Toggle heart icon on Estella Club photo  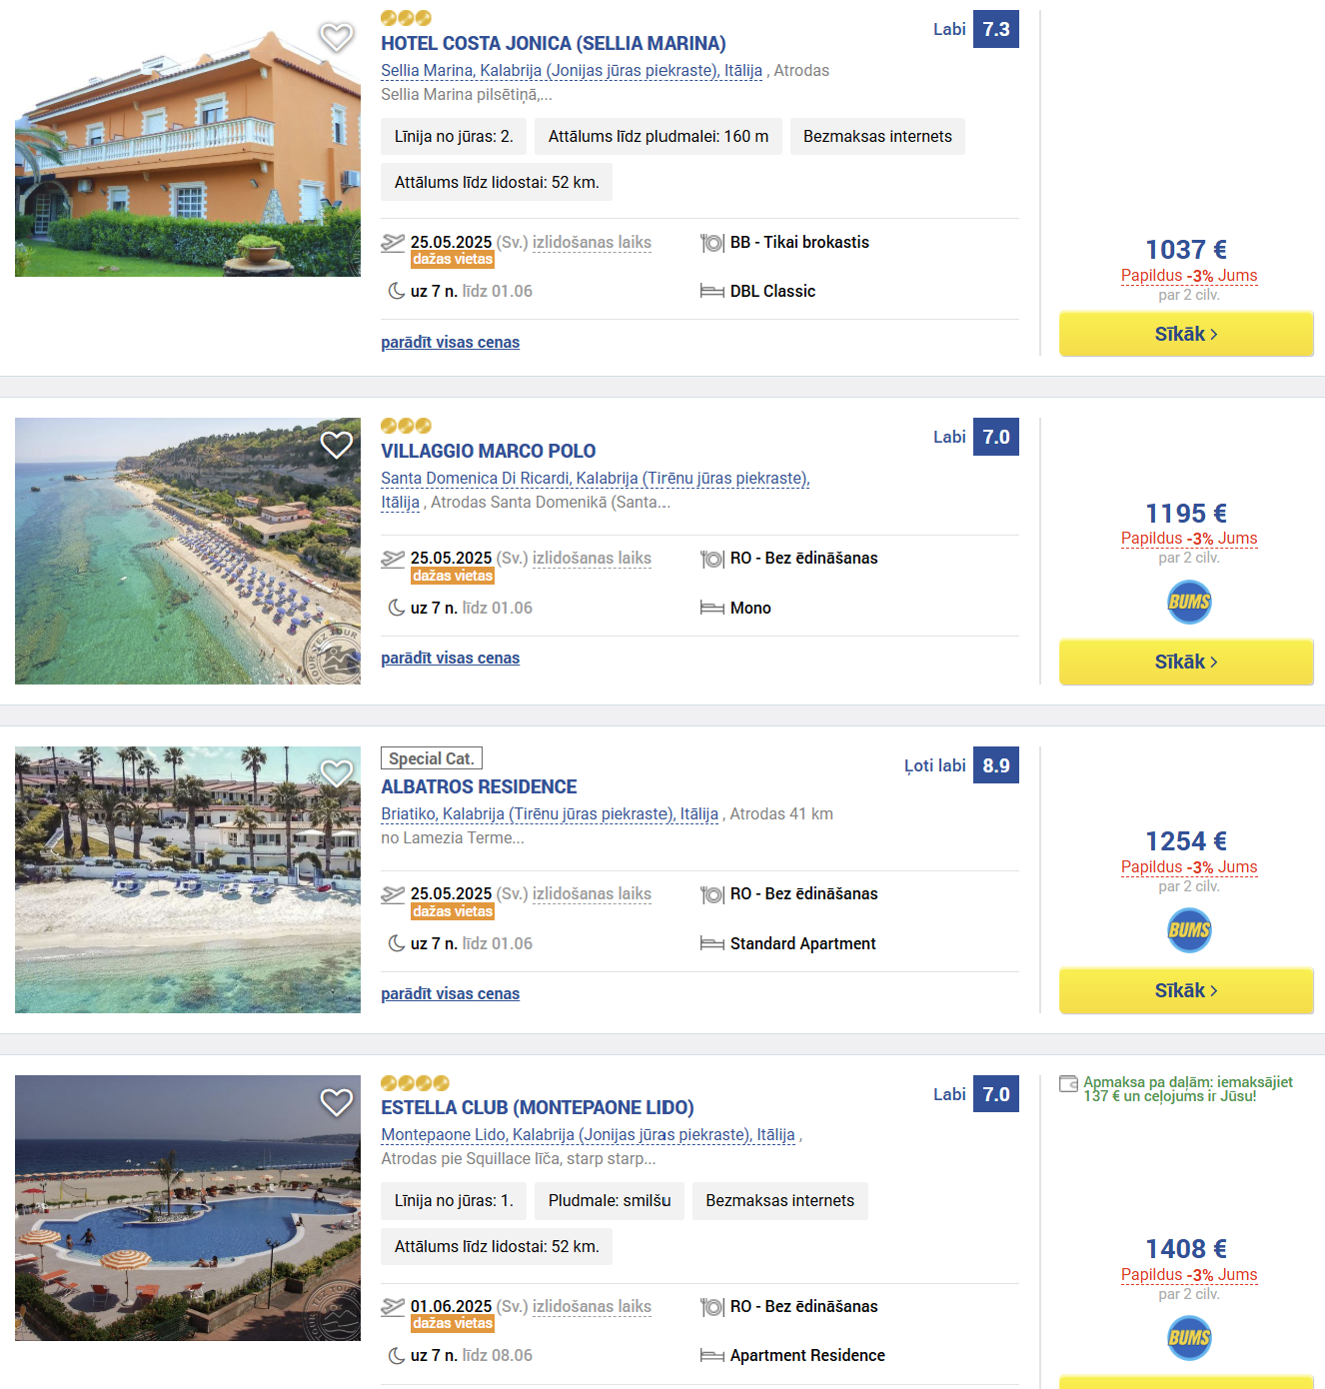tap(337, 1102)
